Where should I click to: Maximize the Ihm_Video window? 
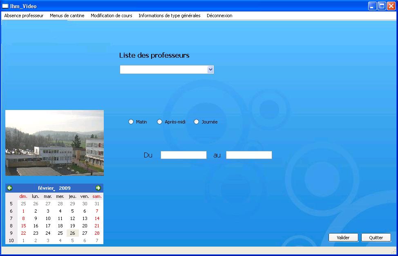tap(382, 6)
